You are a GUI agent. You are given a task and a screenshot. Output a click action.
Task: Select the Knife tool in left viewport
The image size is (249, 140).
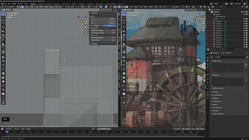pyautogui.click(x=3, y=70)
